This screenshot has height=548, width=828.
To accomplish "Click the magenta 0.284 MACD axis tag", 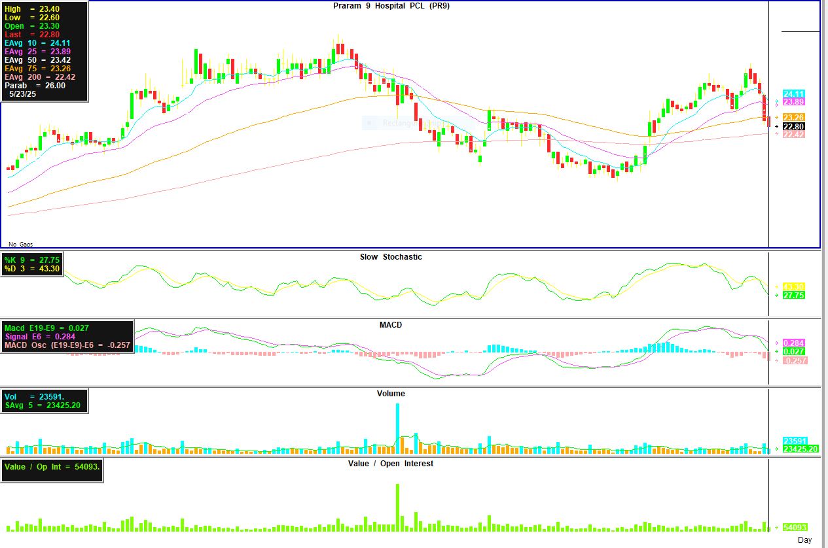I will 794,343.
